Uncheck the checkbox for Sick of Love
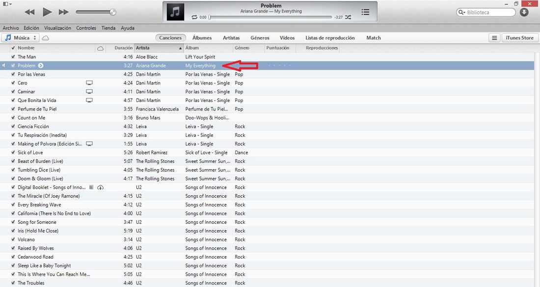Viewport: 540px width, 287px height. tap(13, 153)
